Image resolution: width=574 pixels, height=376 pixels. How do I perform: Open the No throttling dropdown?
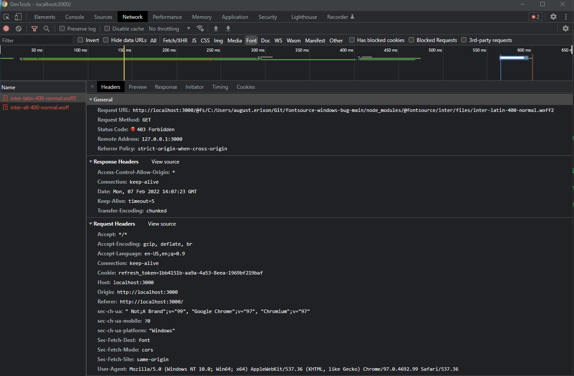[170, 29]
